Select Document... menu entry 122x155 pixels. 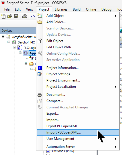point(78,95)
